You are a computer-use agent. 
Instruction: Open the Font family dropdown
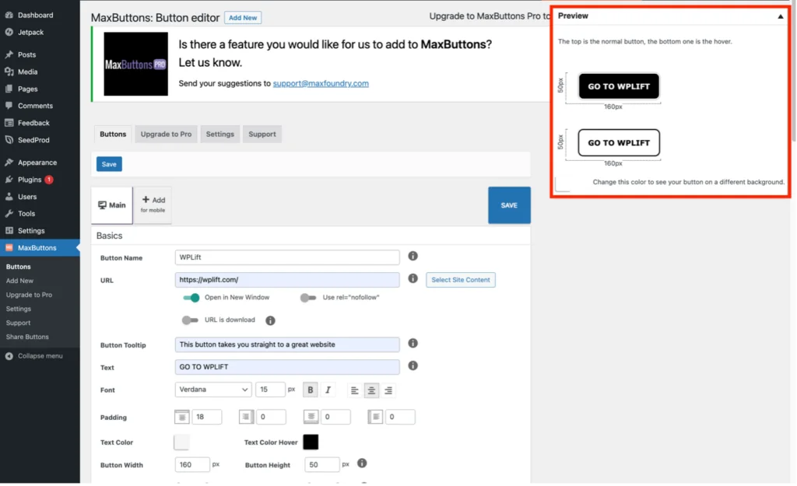point(213,390)
